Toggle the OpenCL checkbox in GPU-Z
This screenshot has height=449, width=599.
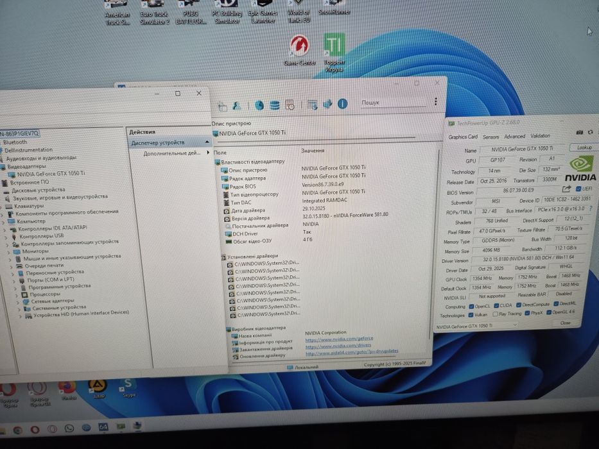point(471,306)
